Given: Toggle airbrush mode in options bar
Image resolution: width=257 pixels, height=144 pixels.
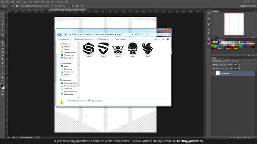Looking at the screenshot, I should point(77,6).
